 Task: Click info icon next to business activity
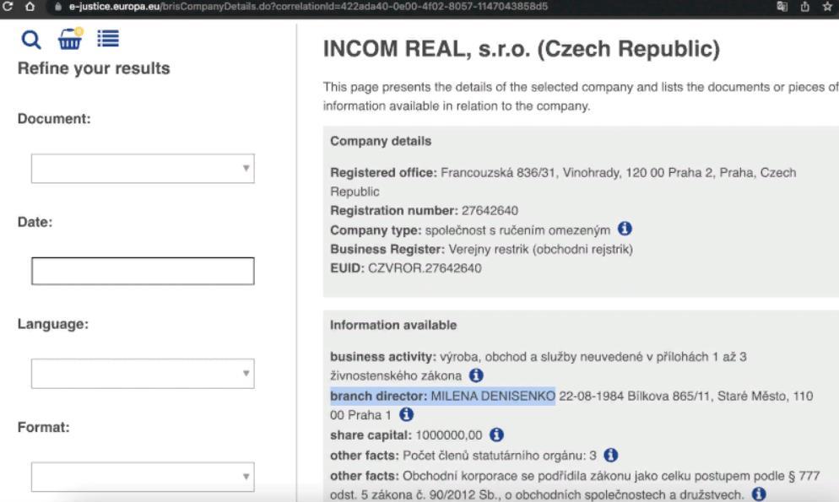(x=476, y=375)
